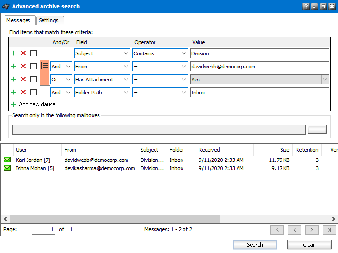
Task: Click the Value field containing Division
Action: [259, 53]
